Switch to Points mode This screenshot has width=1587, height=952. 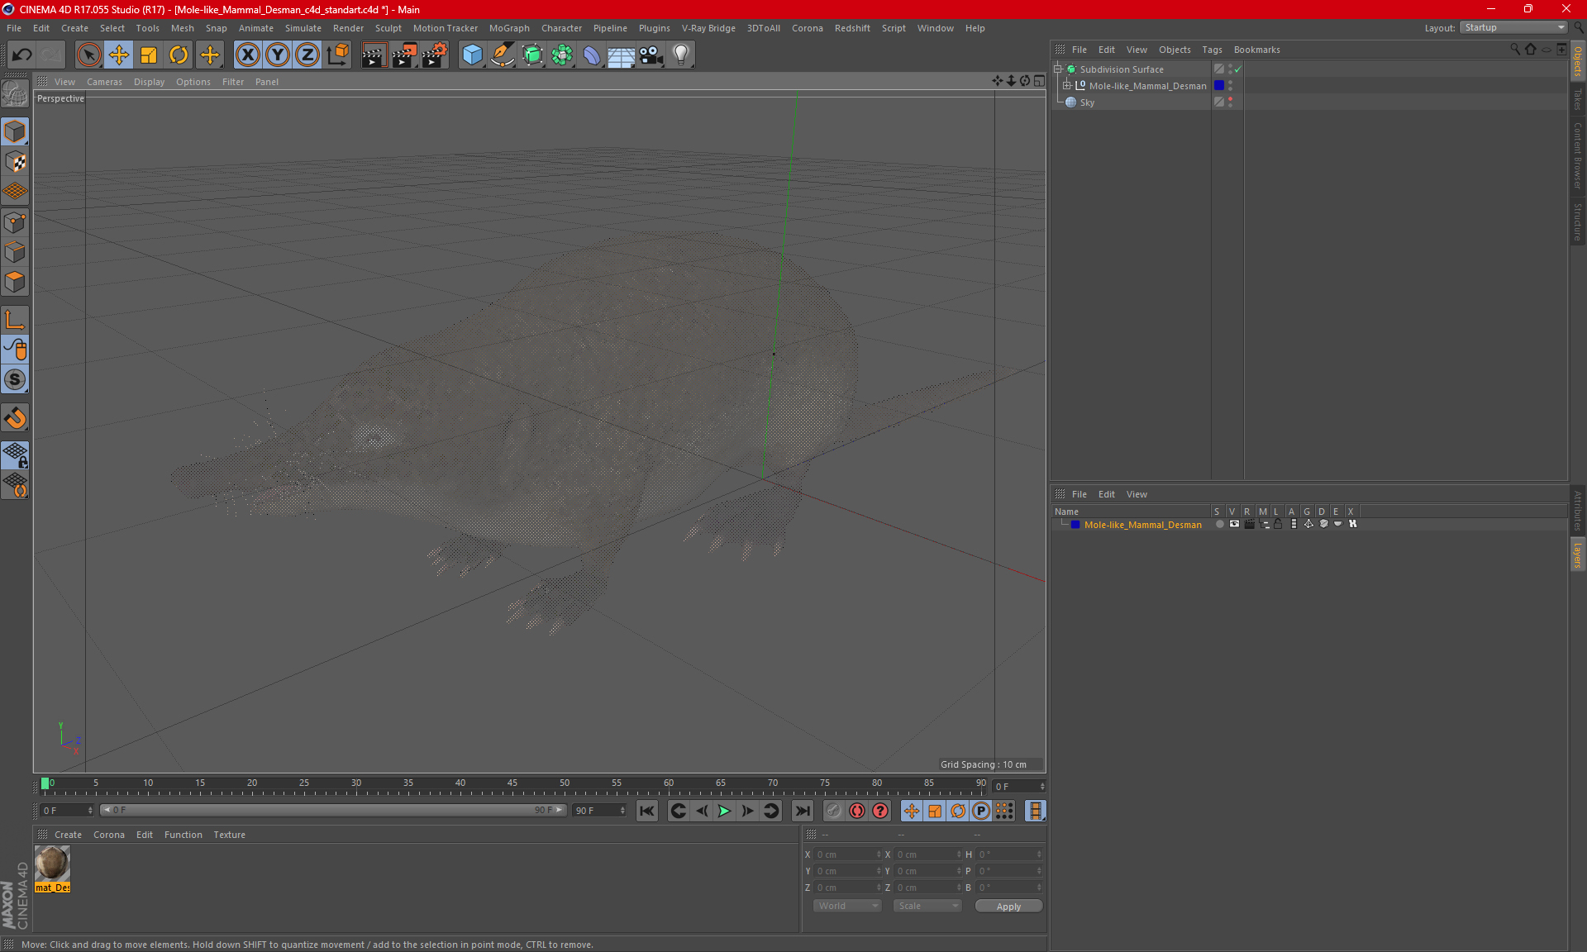point(15,222)
